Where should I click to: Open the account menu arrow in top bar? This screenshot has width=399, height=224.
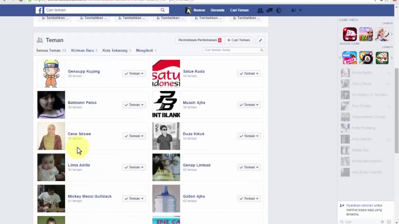click(300, 10)
